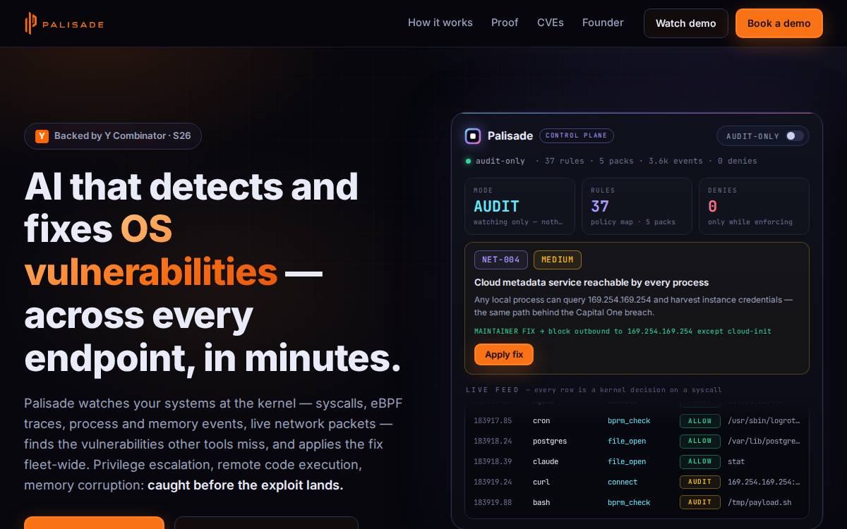
Task: Click the Backed by Y Combinator badge
Action: pos(113,136)
